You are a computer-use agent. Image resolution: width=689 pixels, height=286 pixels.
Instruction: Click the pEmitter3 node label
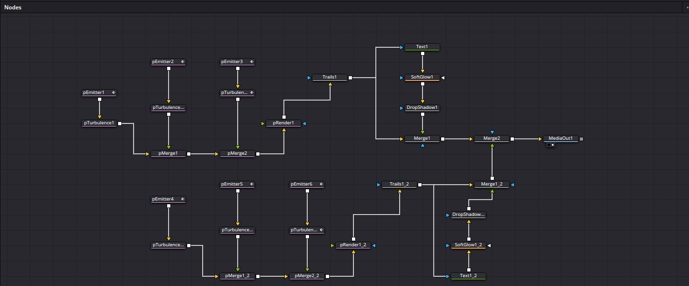point(232,62)
